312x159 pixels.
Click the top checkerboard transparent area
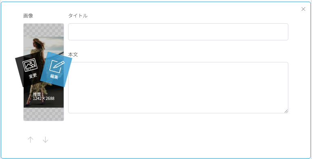click(44, 30)
